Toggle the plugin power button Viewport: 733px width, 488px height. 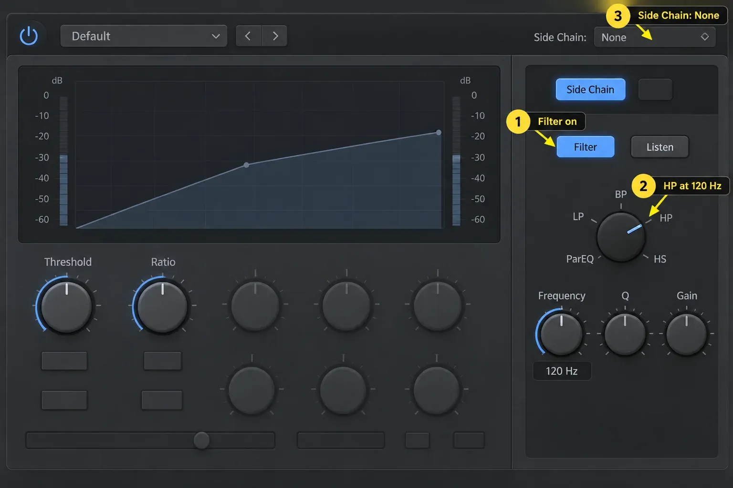click(29, 36)
